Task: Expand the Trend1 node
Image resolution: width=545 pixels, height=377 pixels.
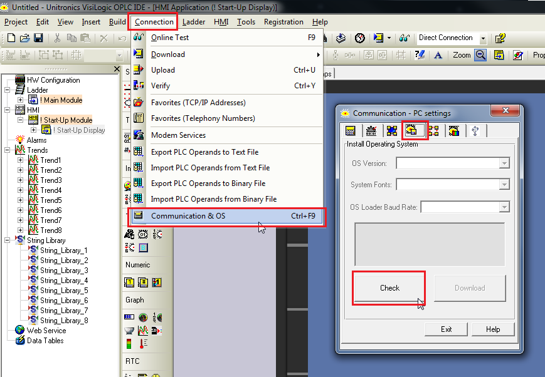Action: click(21, 160)
